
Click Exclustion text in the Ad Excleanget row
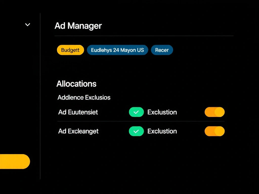click(x=162, y=131)
